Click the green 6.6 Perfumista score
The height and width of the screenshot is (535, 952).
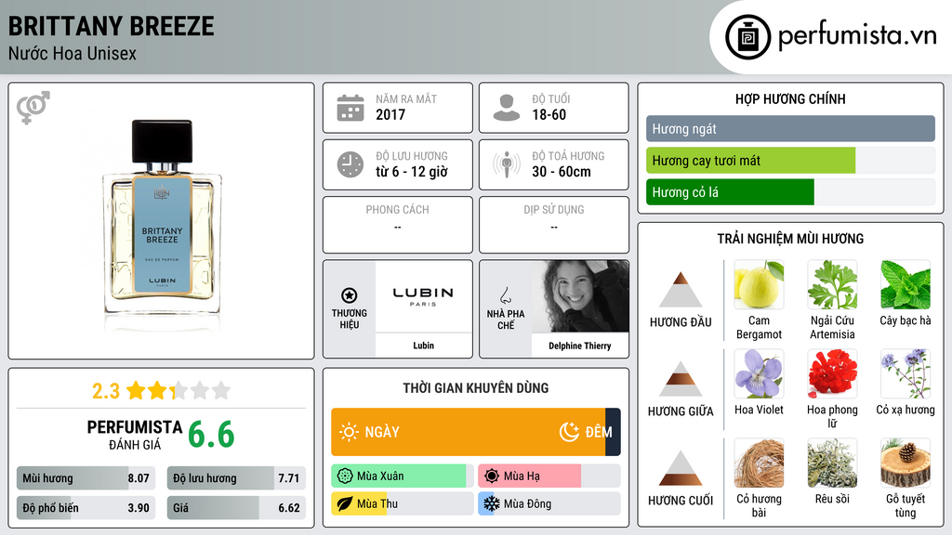(211, 435)
